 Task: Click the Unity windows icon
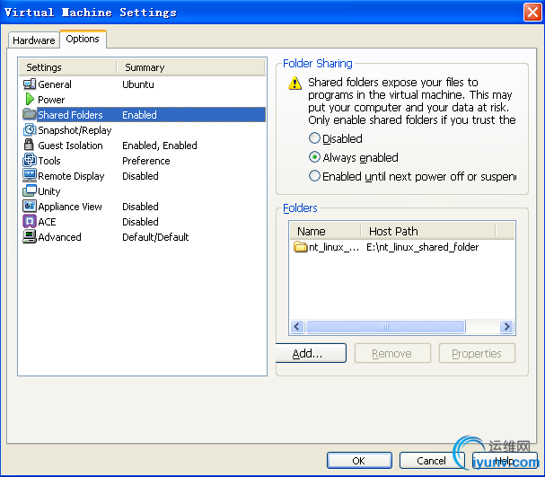coord(30,190)
